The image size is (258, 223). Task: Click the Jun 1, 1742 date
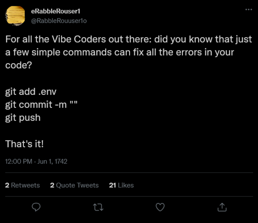(x=52, y=161)
